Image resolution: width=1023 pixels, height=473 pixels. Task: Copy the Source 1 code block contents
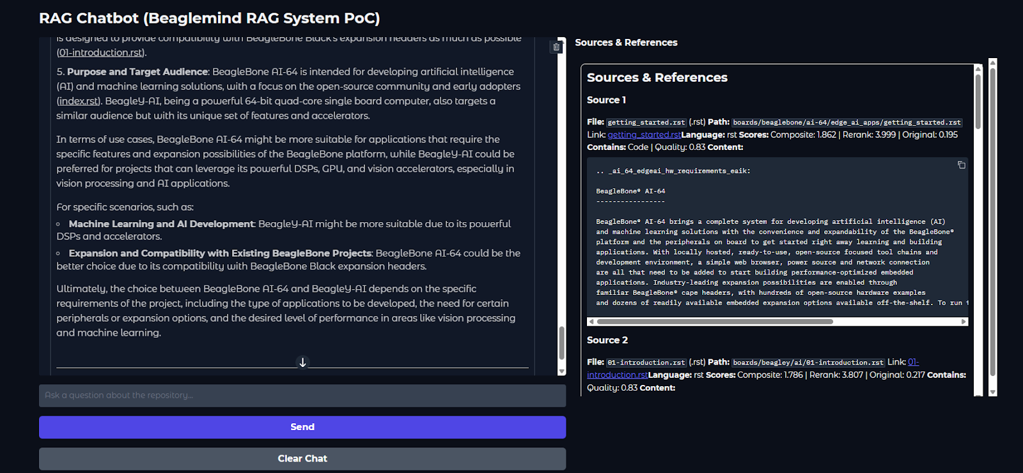[961, 165]
